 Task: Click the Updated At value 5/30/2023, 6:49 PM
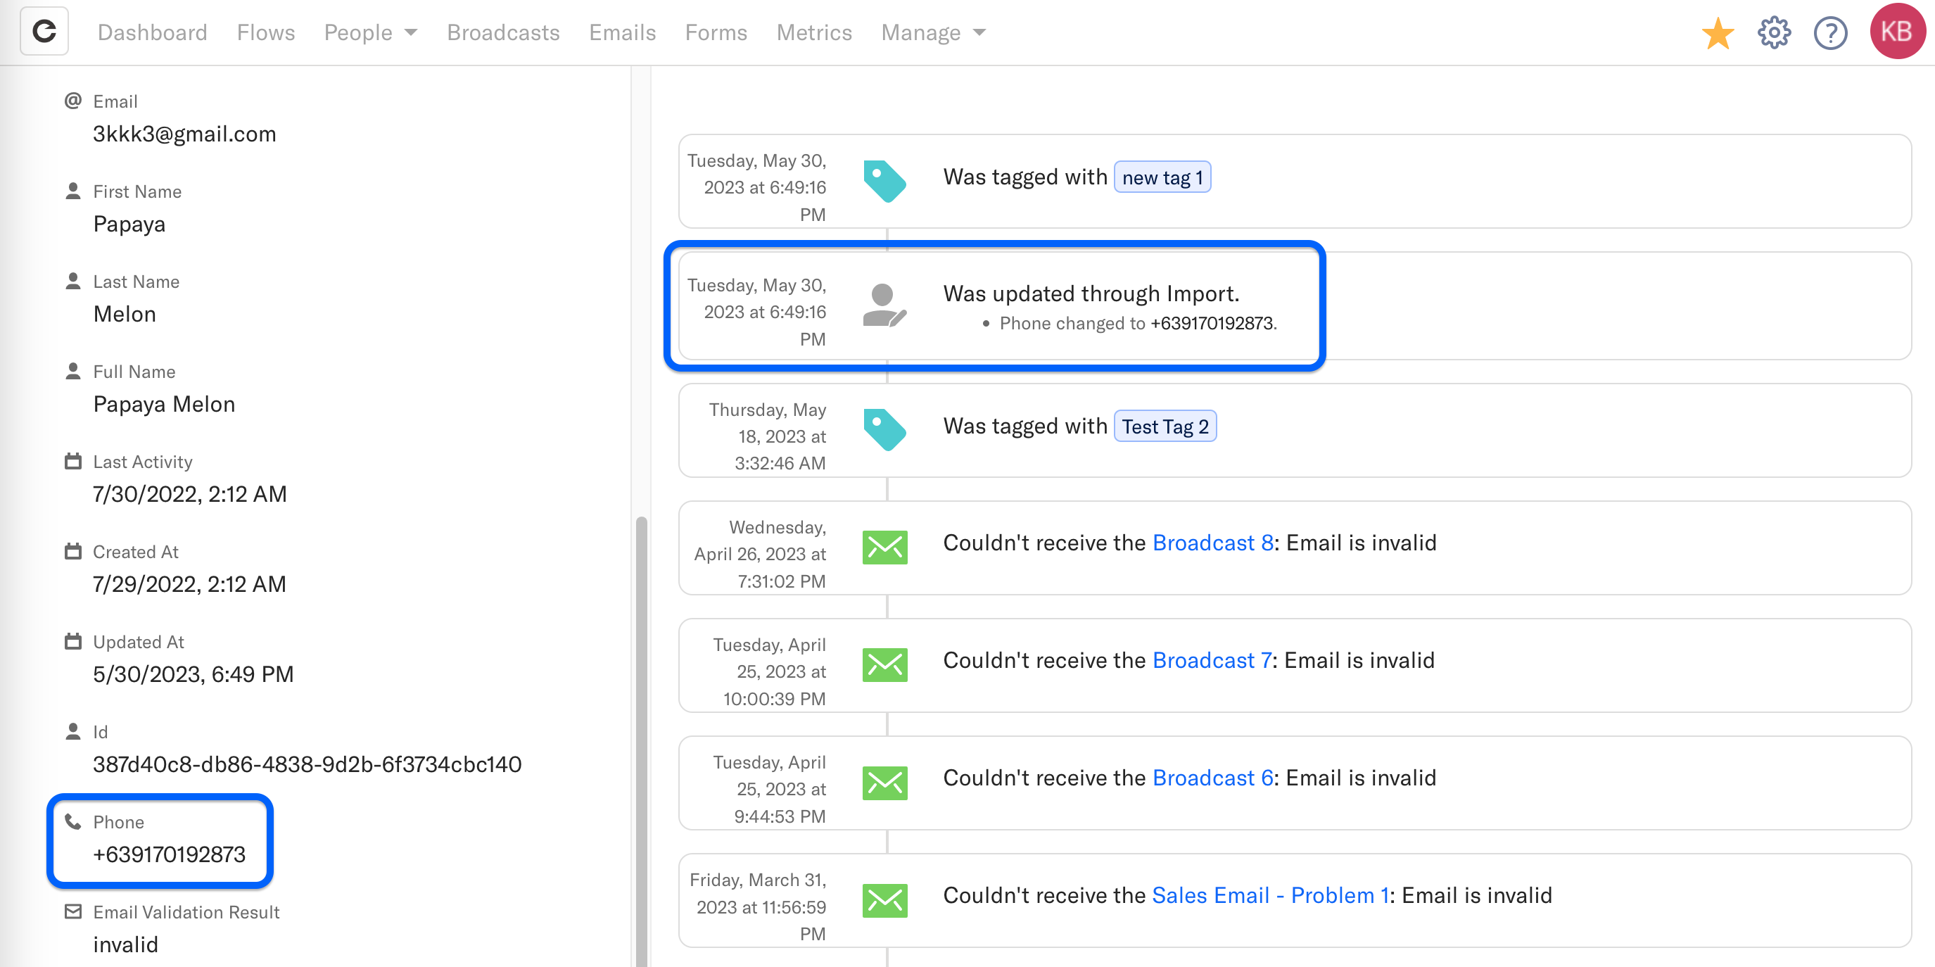[x=193, y=674]
